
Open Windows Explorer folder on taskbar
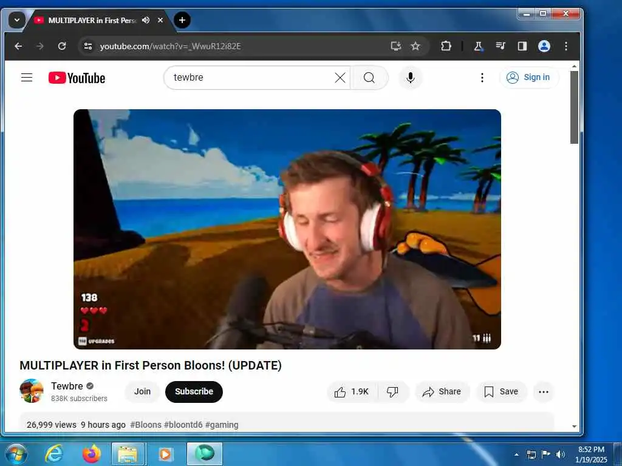pos(128,454)
